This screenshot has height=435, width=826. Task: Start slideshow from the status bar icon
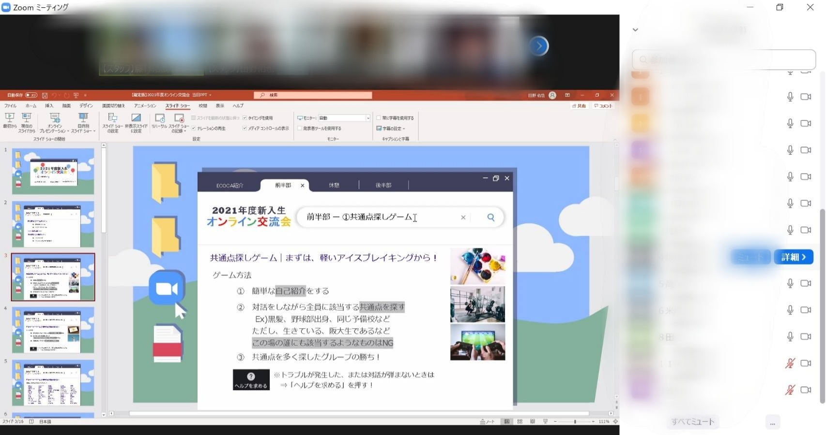545,421
